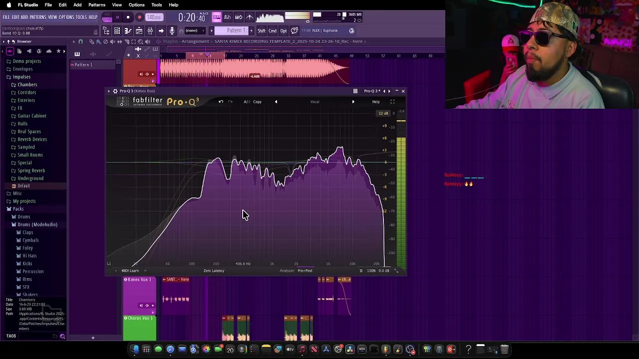Viewport: 639px width, 359px height.
Task: Toggle Analyzer Pre+Post setting
Action: click(305, 271)
